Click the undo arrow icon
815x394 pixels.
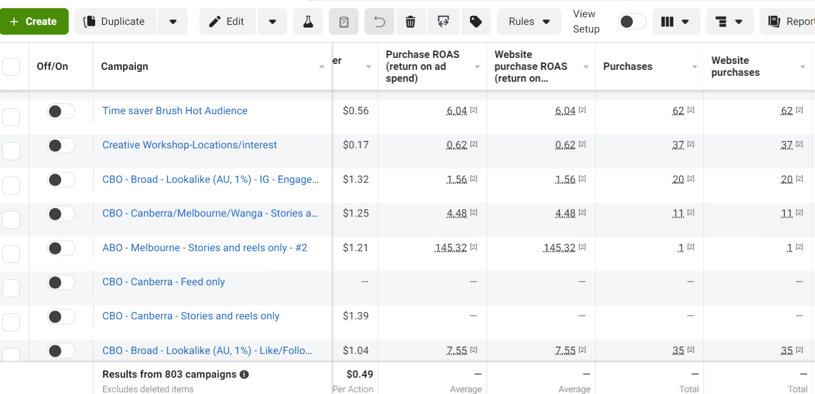pos(380,22)
